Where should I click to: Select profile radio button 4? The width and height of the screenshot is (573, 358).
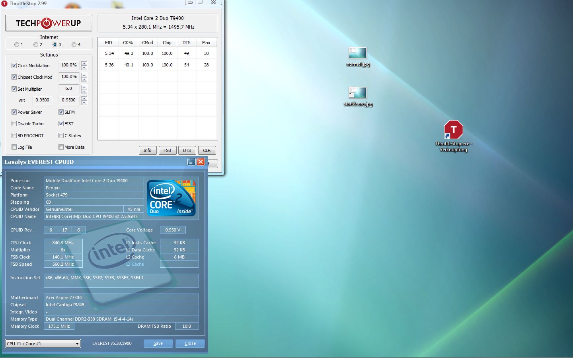pos(74,45)
